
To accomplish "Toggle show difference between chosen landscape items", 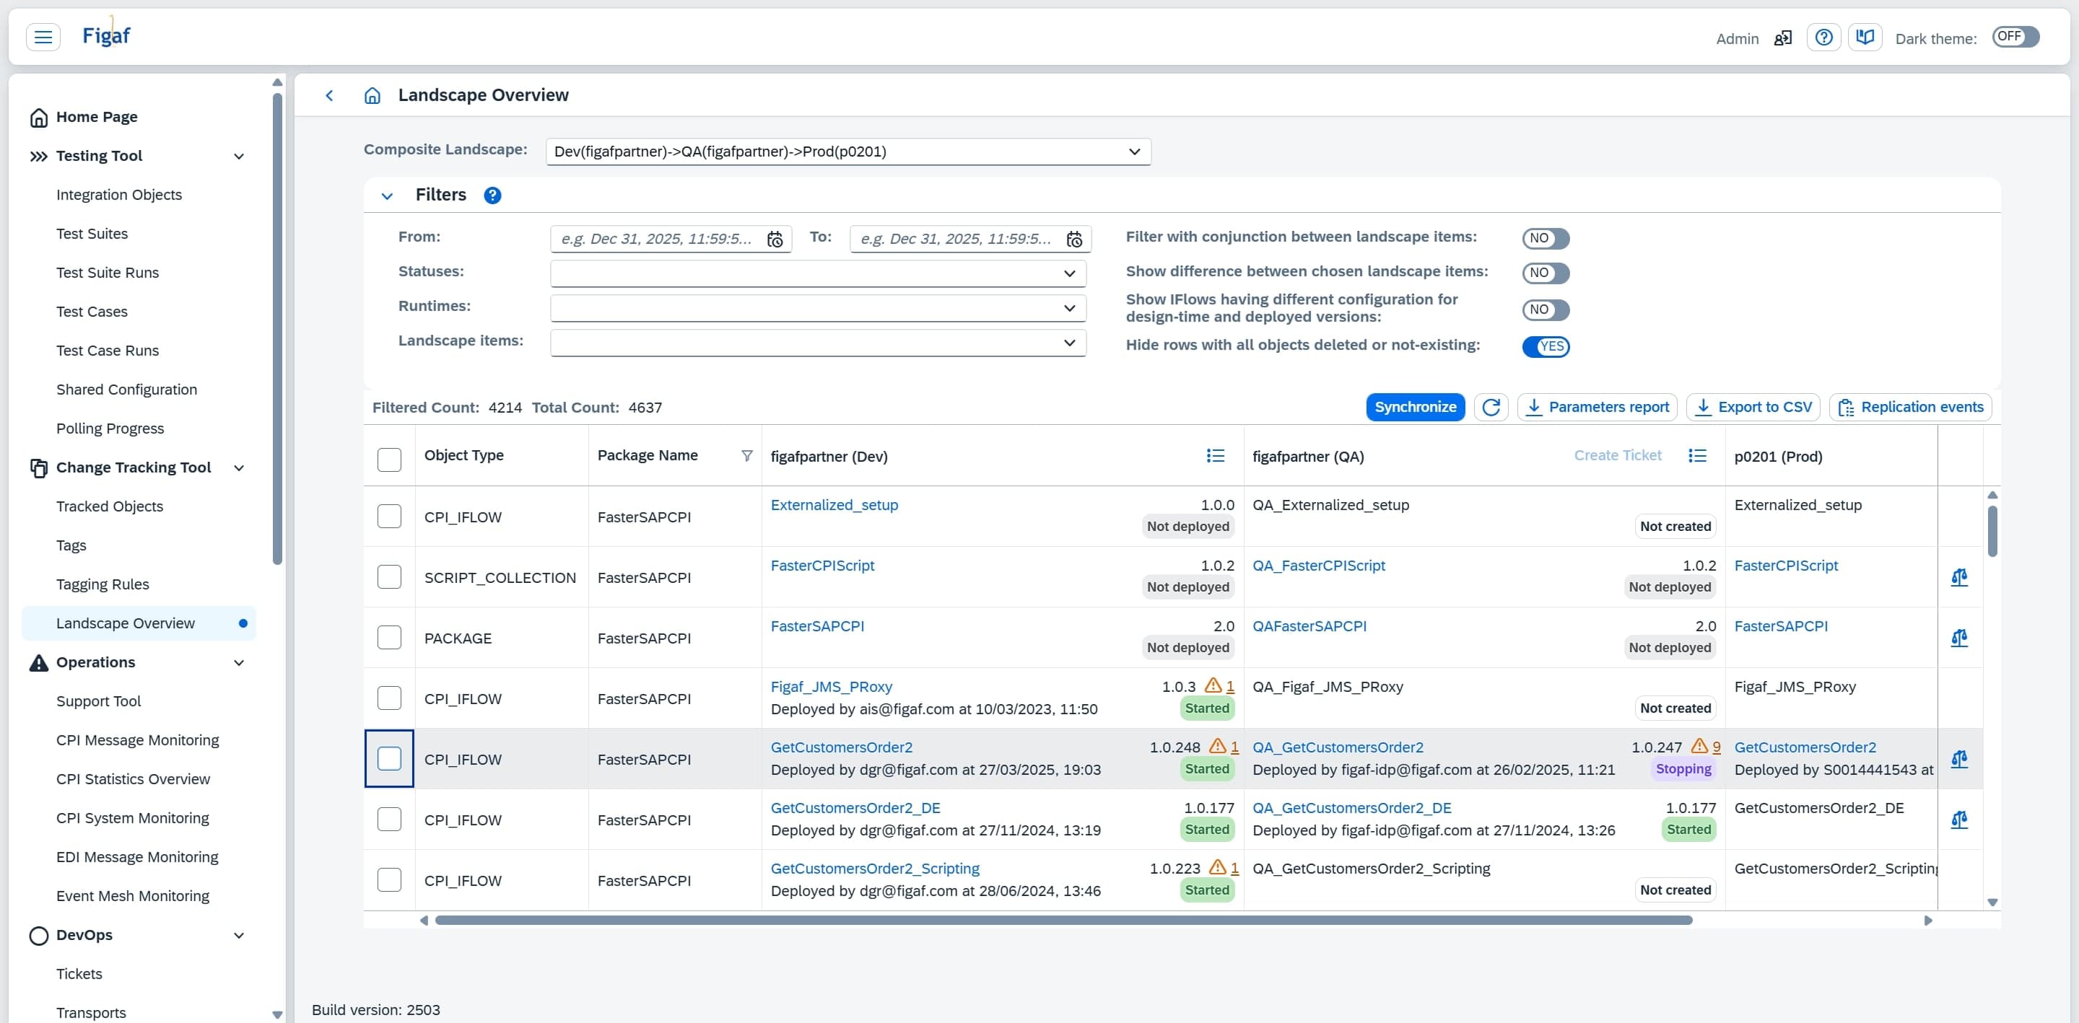I will pyautogui.click(x=1546, y=273).
